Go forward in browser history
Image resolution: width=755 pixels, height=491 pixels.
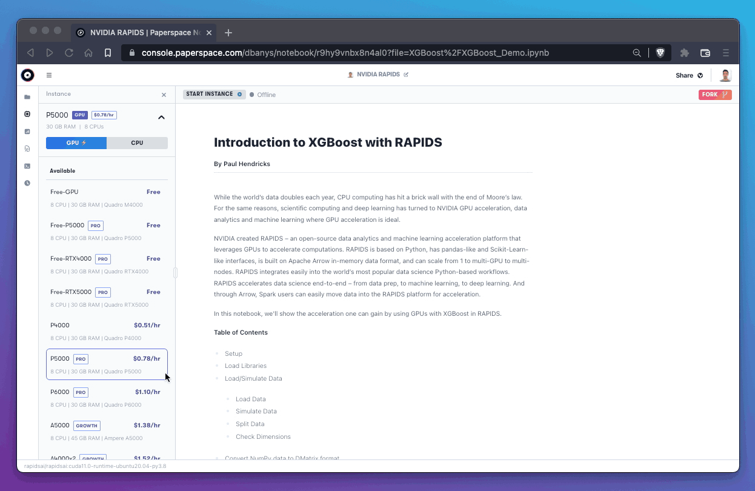(x=50, y=53)
